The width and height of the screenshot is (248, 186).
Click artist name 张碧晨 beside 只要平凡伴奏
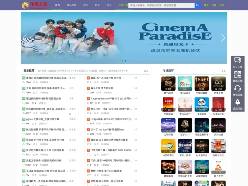[72, 130]
